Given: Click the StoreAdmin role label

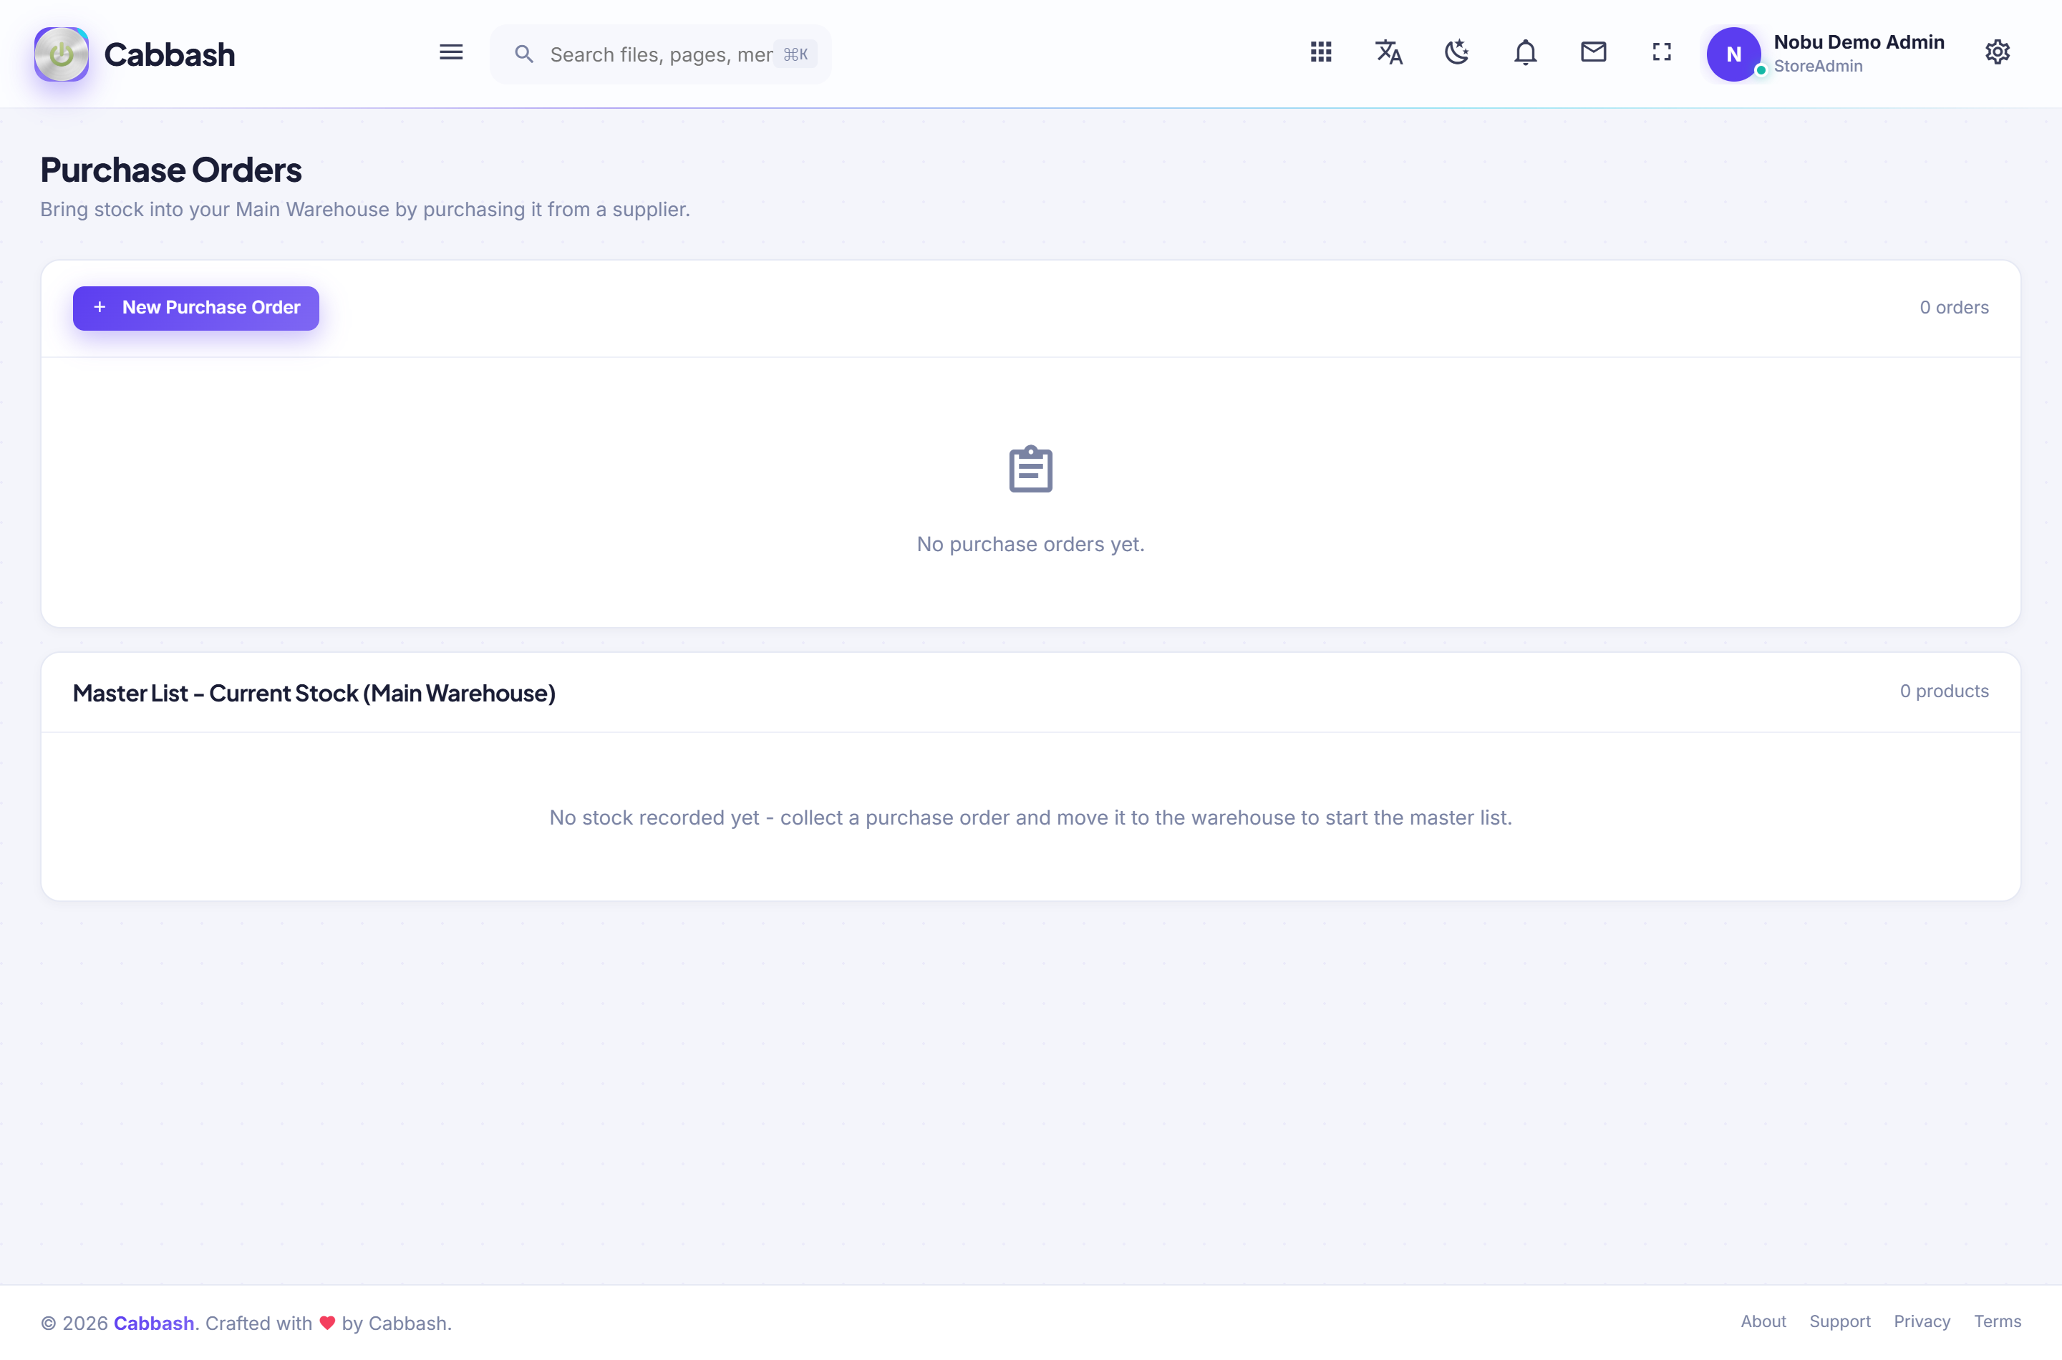Looking at the screenshot, I should pos(1817,67).
